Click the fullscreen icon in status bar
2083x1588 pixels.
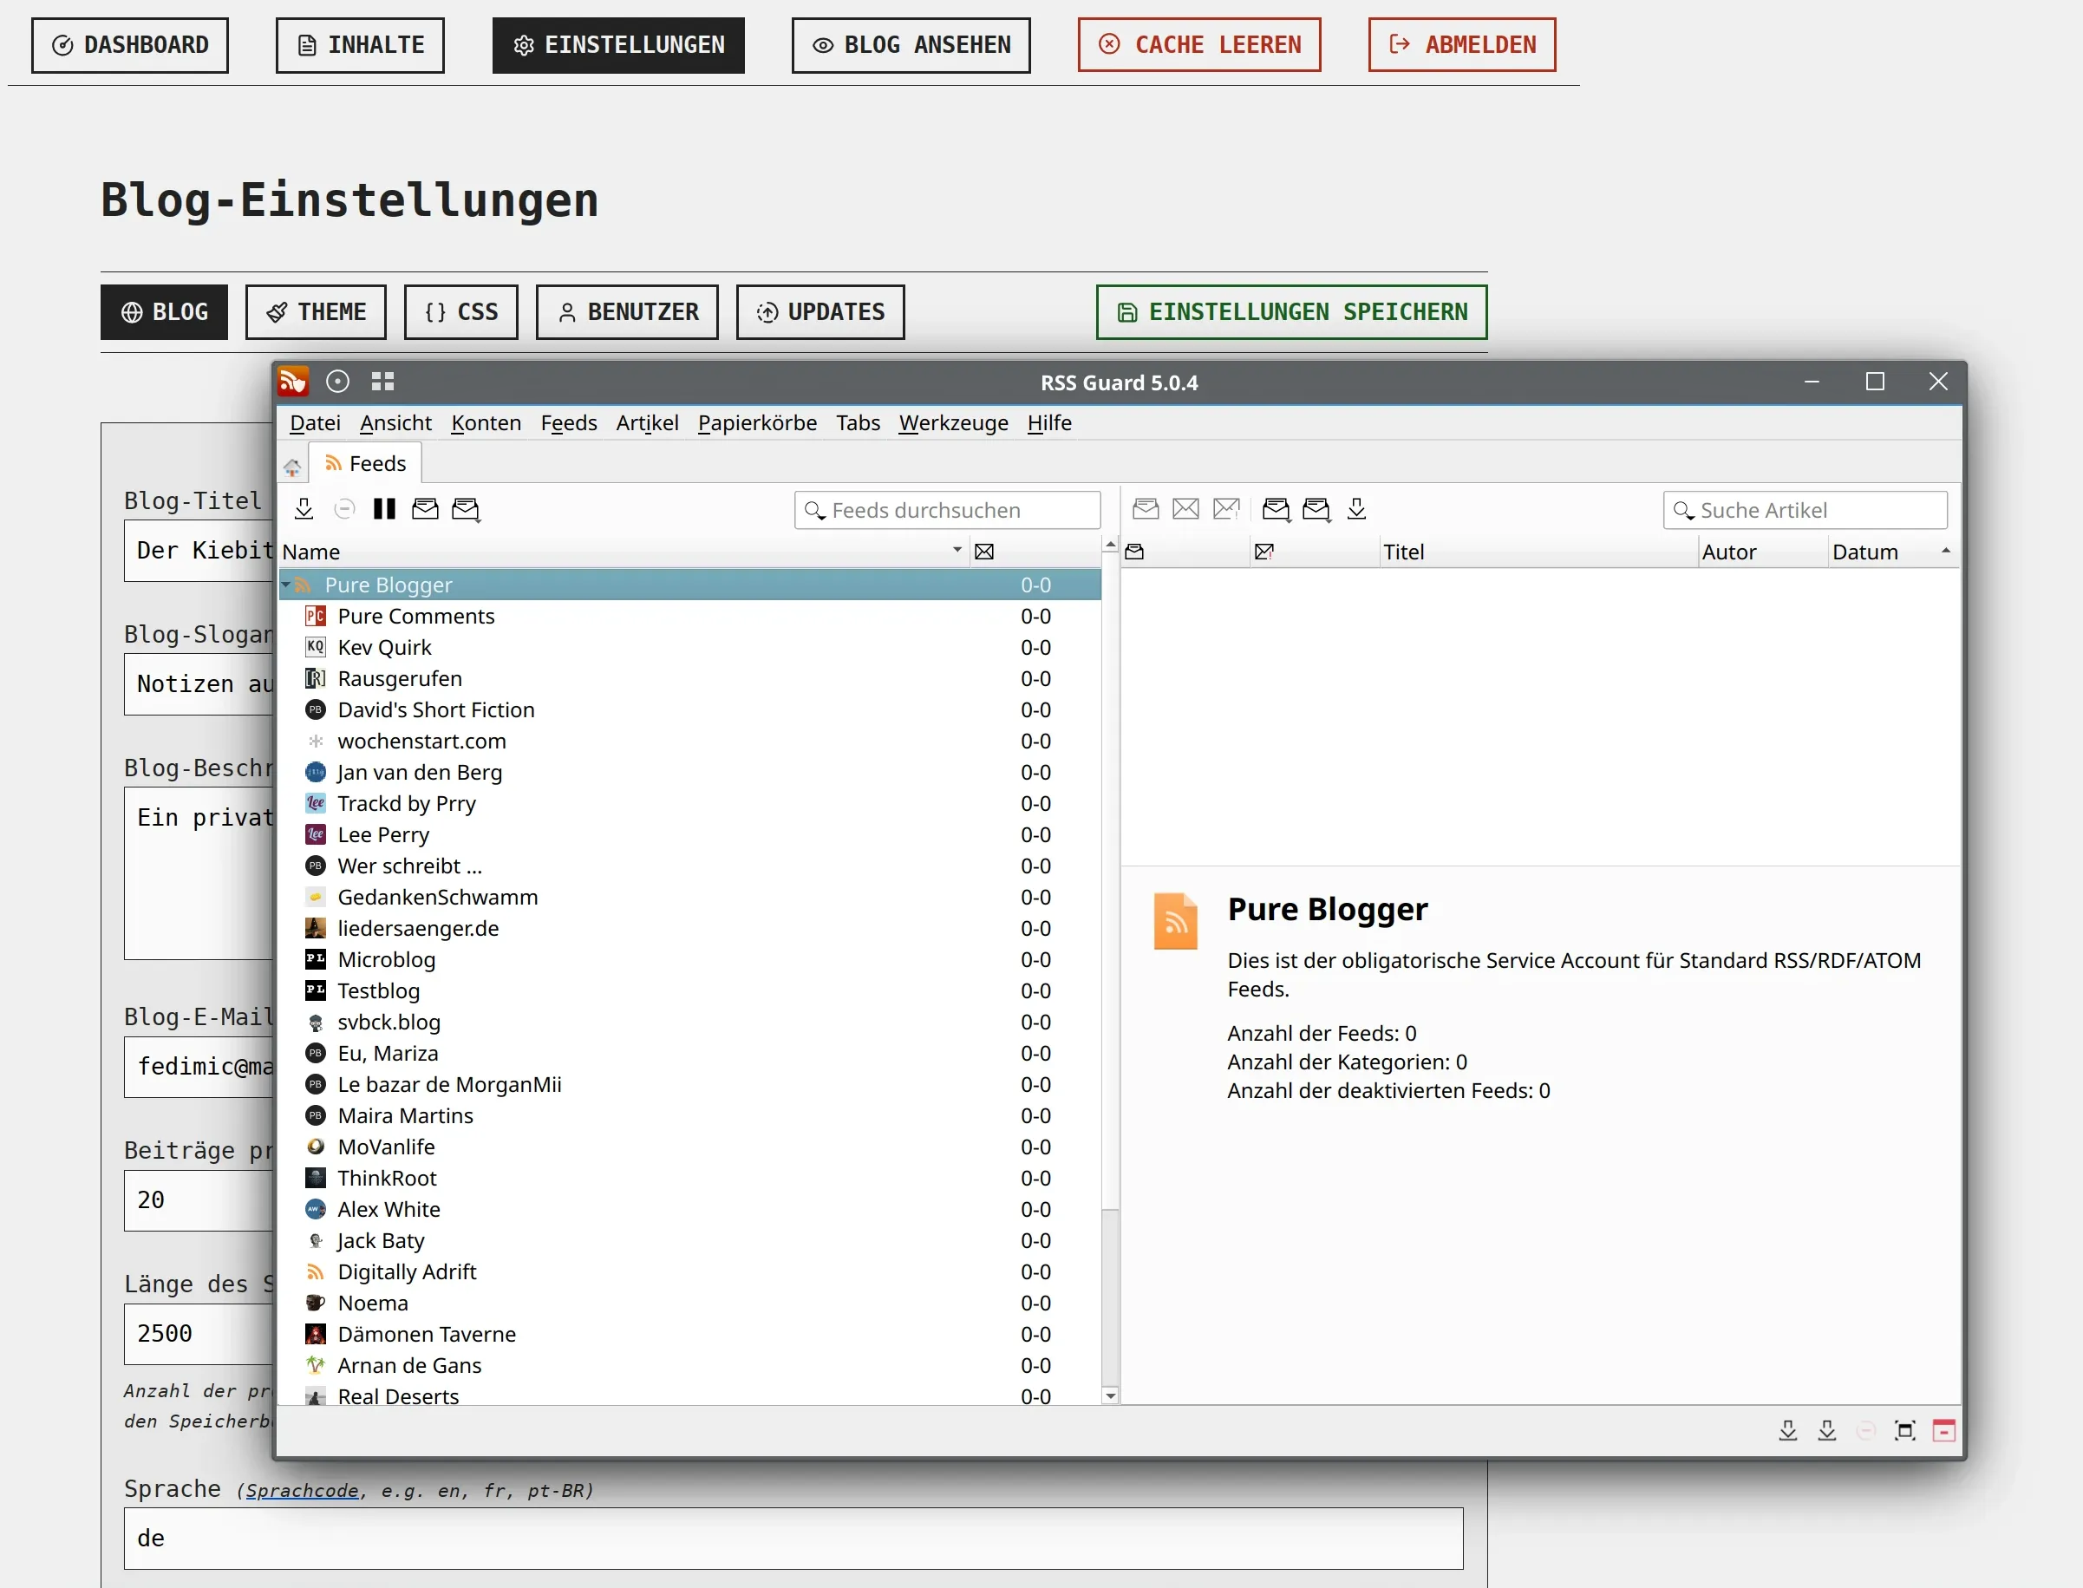1904,1430
